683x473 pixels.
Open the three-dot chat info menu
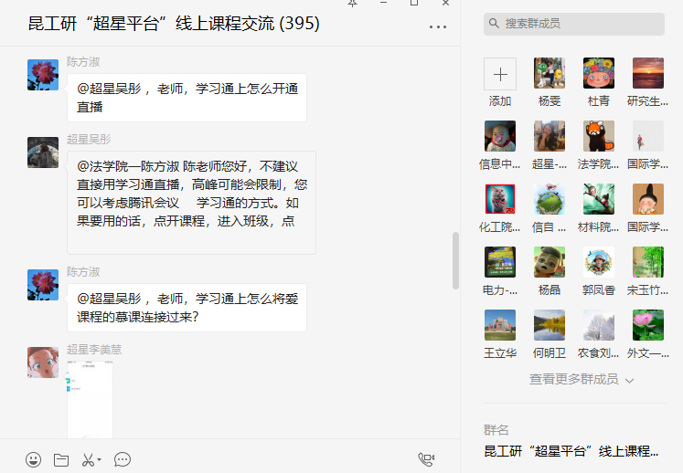pos(438,26)
